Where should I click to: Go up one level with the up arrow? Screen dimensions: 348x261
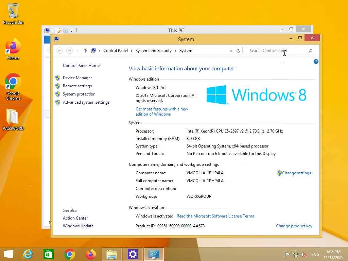click(85, 51)
